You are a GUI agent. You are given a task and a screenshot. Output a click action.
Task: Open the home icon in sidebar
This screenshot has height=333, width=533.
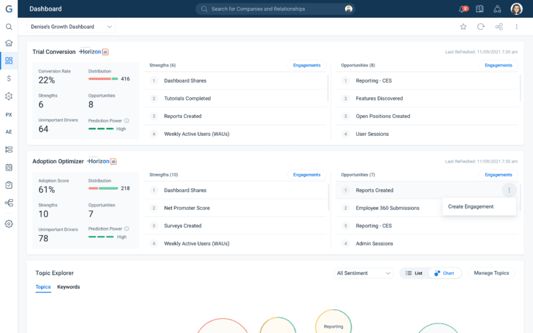click(x=9, y=43)
